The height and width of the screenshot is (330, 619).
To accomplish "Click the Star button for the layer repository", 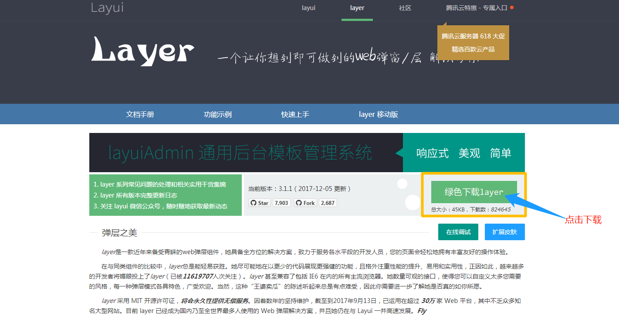I will coord(259,202).
